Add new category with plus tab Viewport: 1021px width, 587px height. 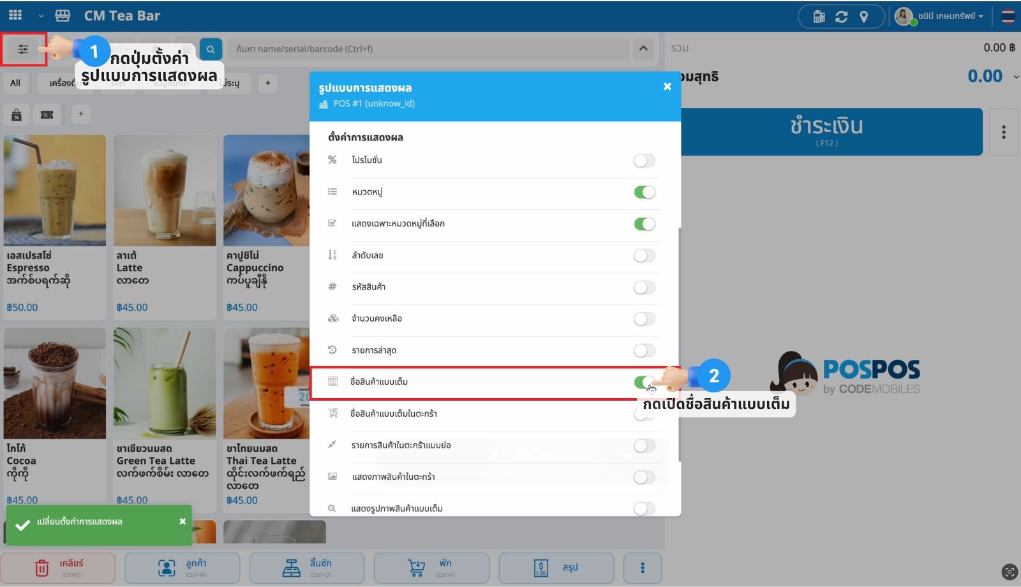[x=267, y=83]
